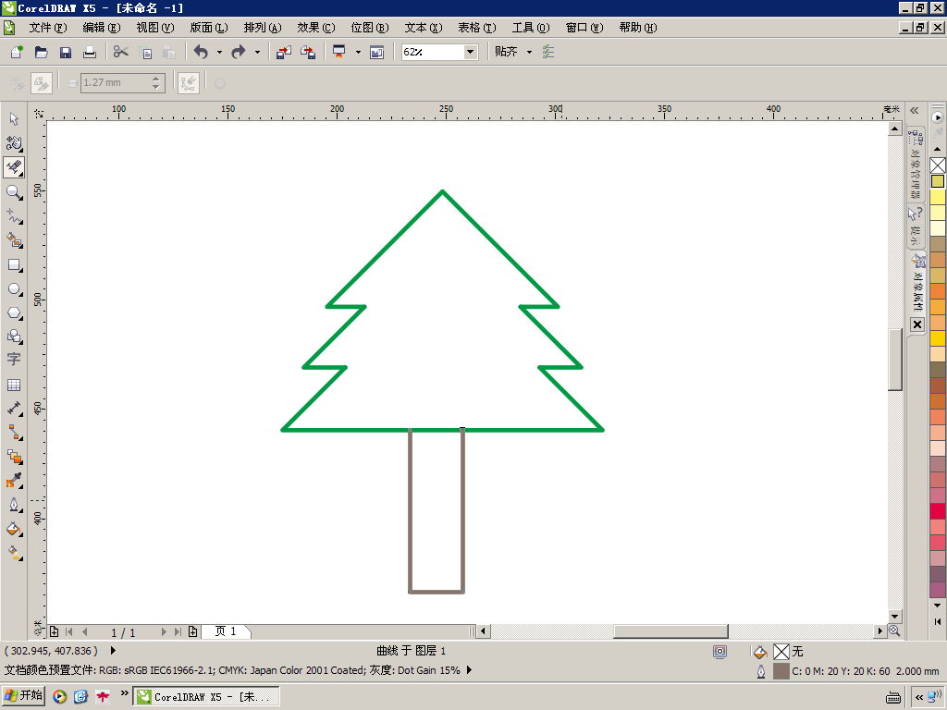Expand the cursor coordinates info arrow
Viewport: 947px width, 710px height.
point(113,651)
